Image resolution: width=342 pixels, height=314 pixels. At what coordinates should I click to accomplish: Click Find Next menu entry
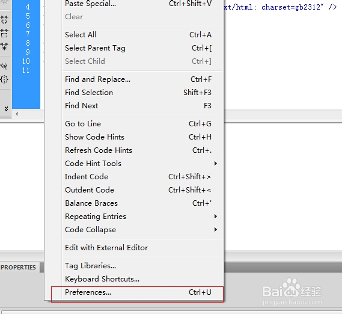point(138,106)
